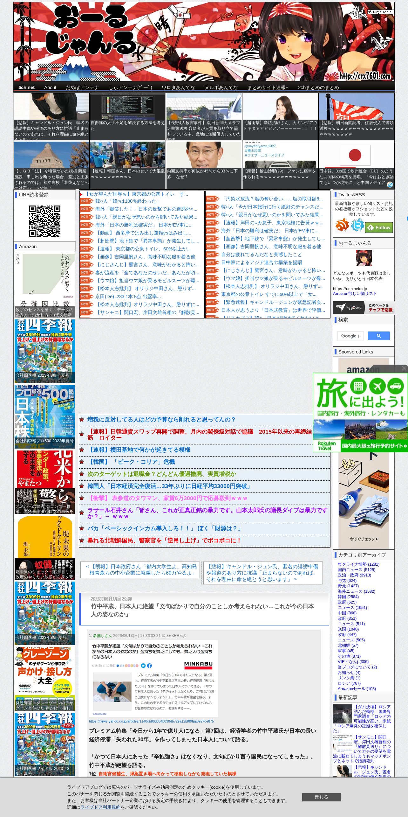Open ranking link 自衛官候補生 弾薬置き場
The height and width of the screenshot is (817, 408).
tap(167, 773)
